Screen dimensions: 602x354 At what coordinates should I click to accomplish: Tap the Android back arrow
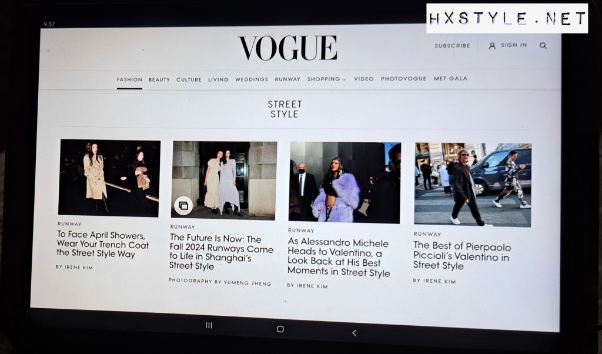[354, 333]
